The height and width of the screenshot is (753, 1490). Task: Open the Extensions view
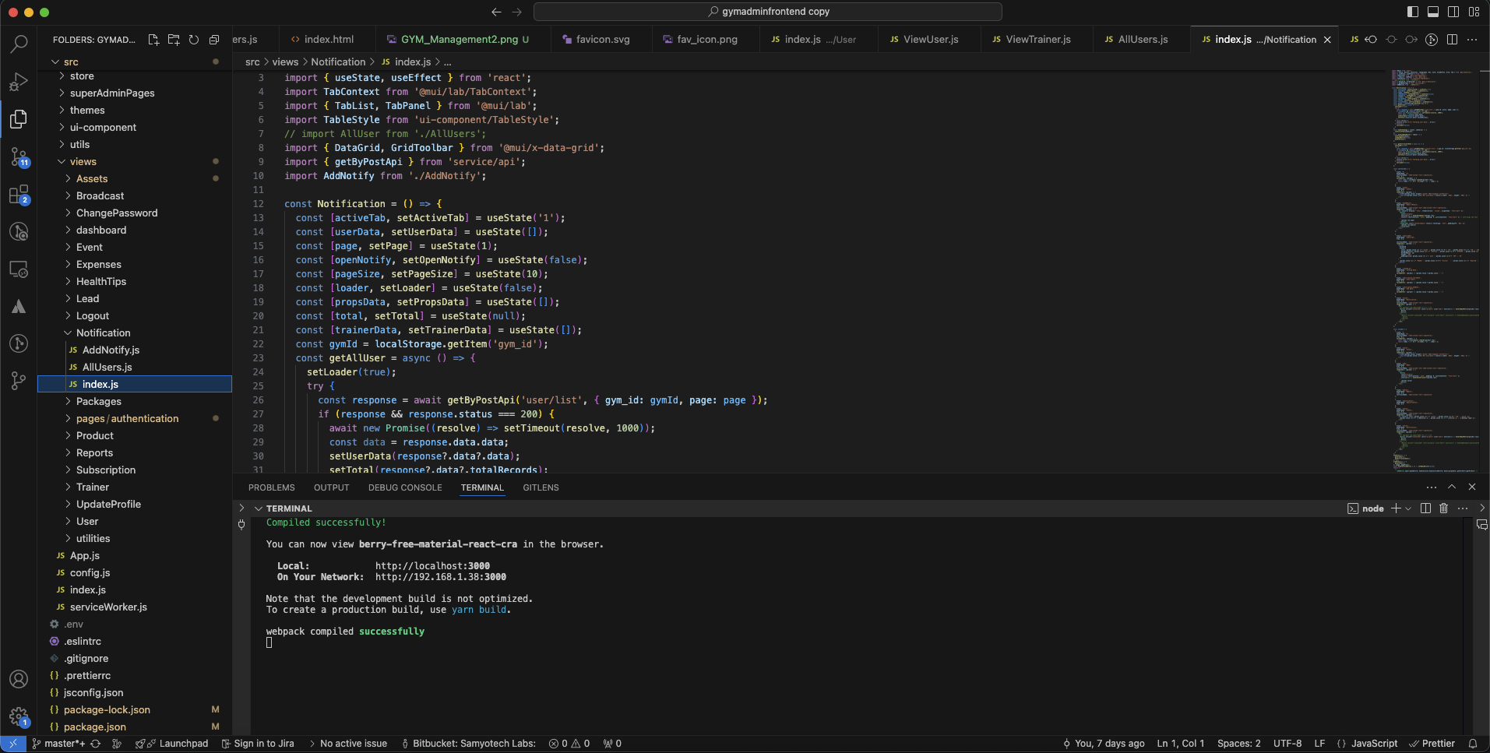pos(19,195)
